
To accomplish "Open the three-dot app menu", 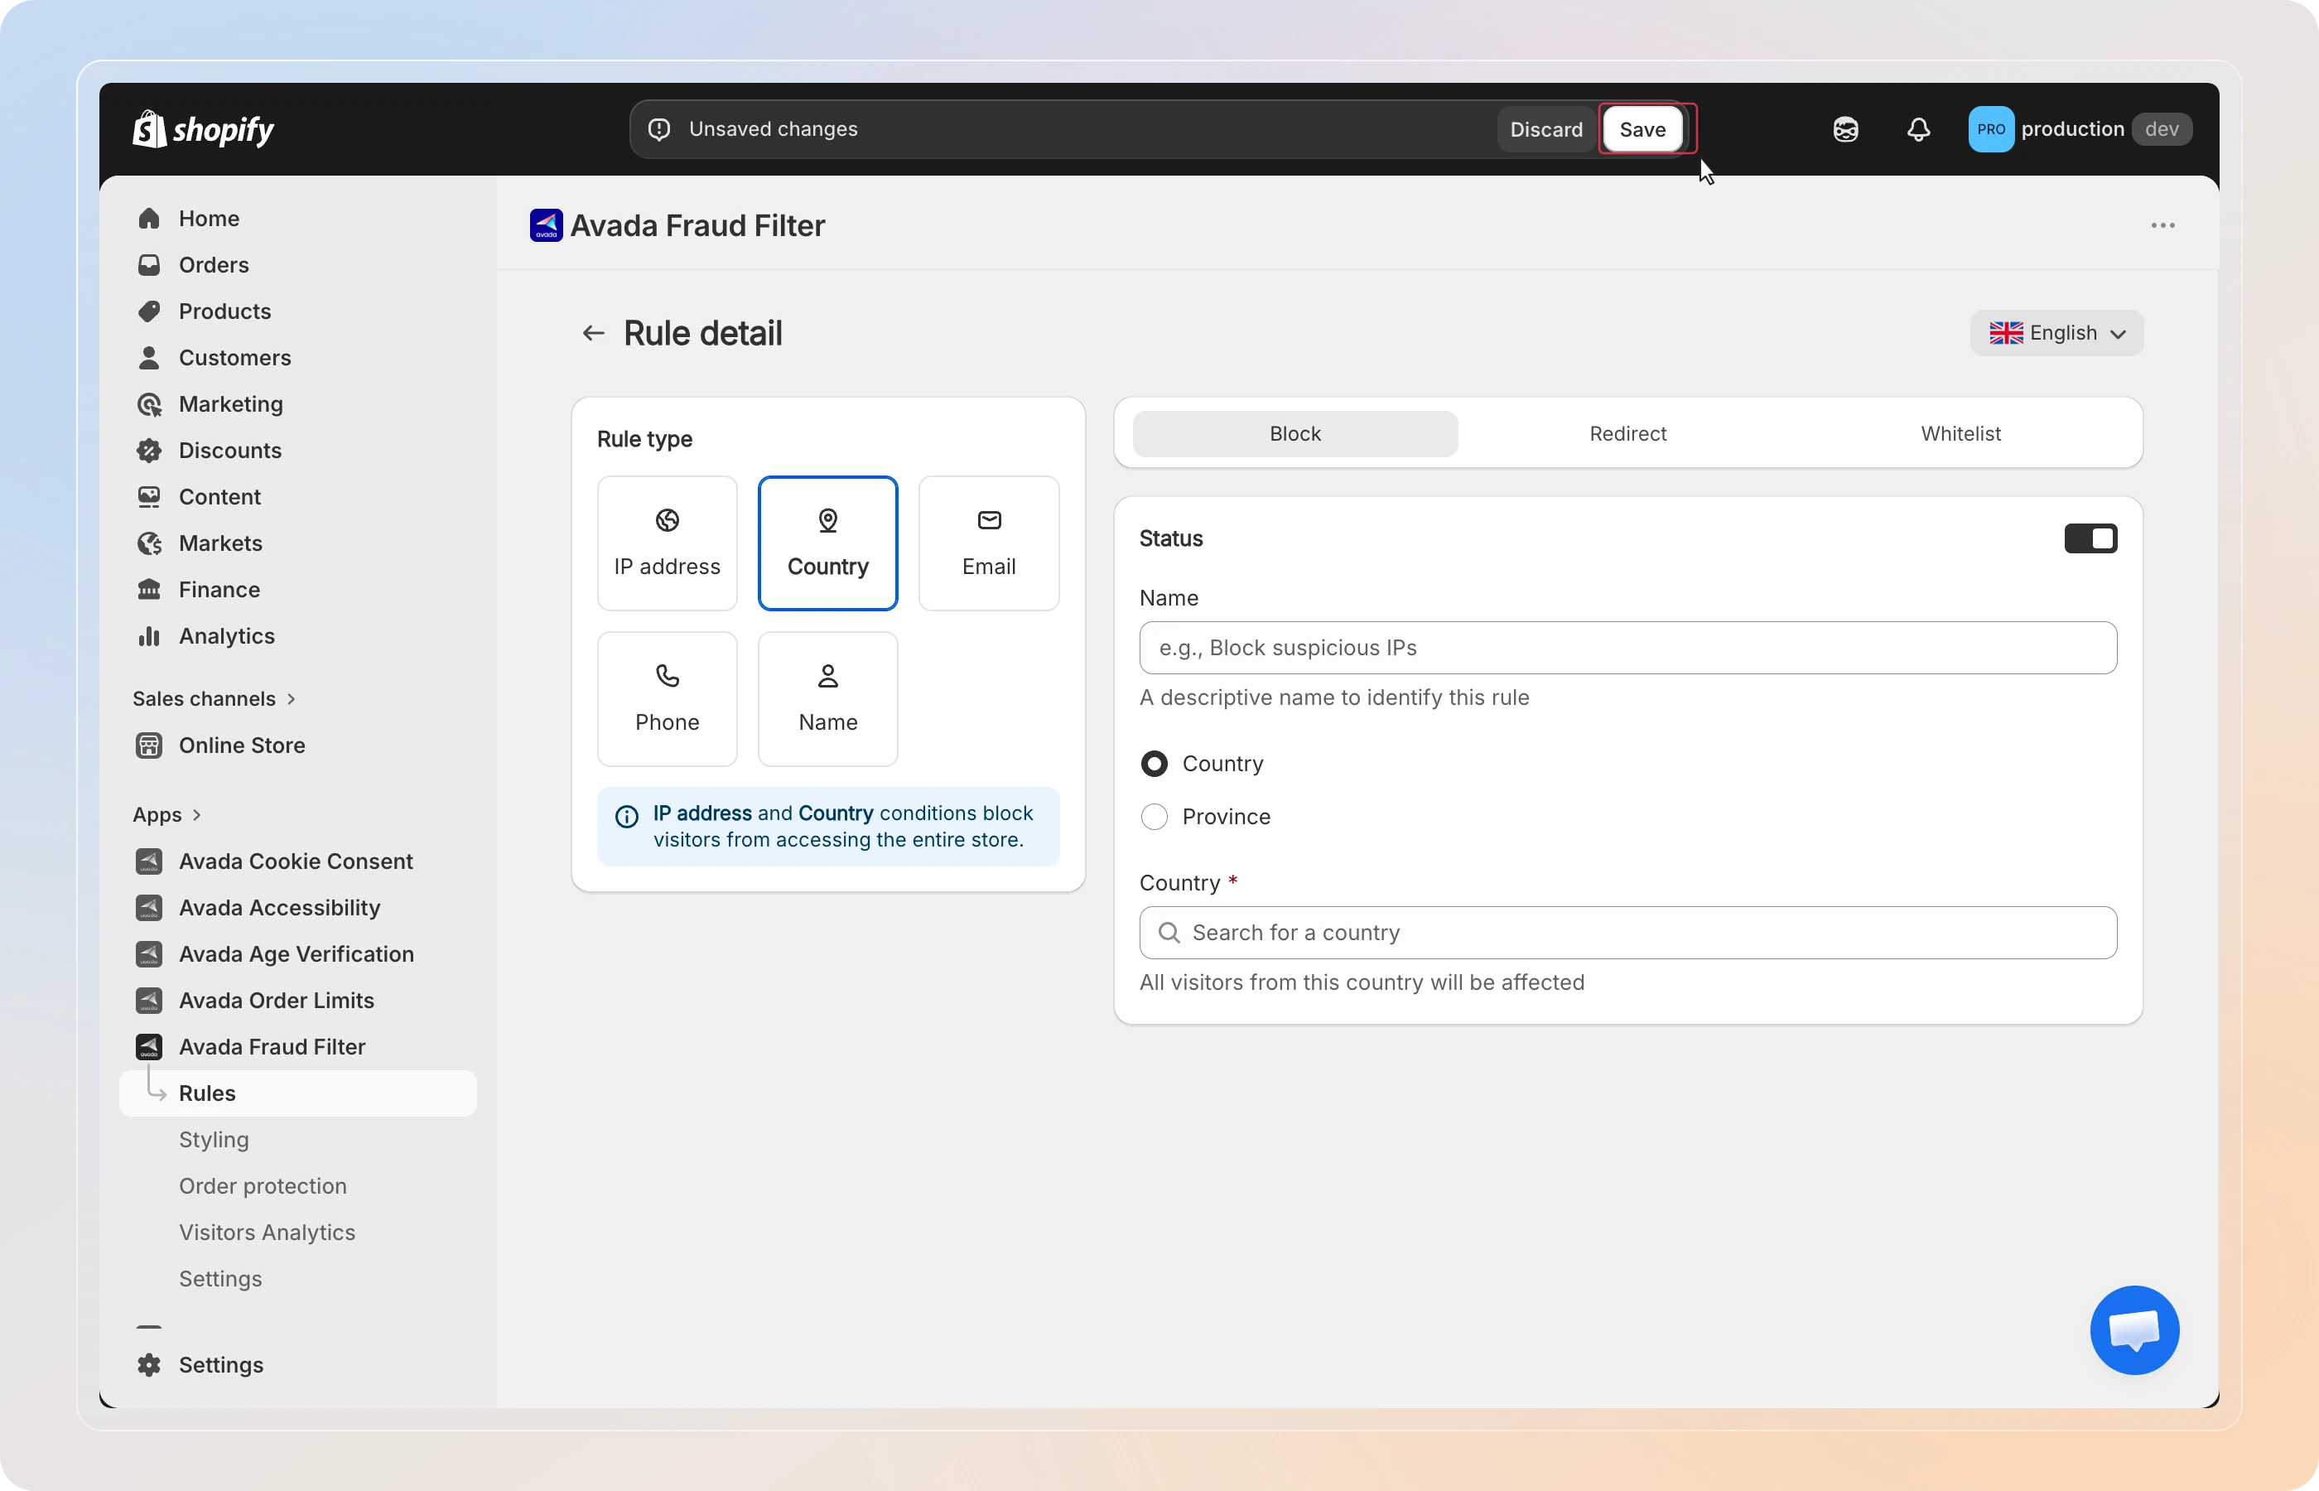I will point(2162,225).
